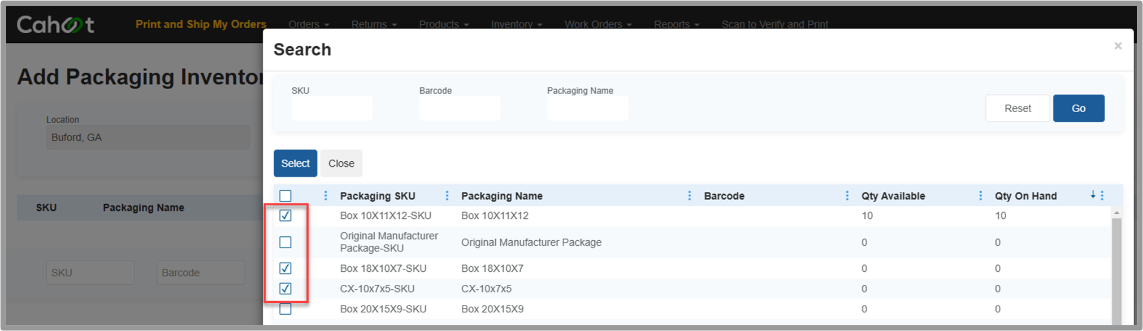Sort by Qty On Hand column header

tap(1025, 196)
